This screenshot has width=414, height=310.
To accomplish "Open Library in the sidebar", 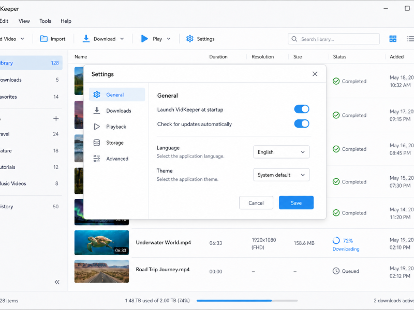I will pyautogui.click(x=30, y=63).
